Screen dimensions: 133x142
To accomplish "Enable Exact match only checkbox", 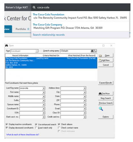I will coord(36,128).
